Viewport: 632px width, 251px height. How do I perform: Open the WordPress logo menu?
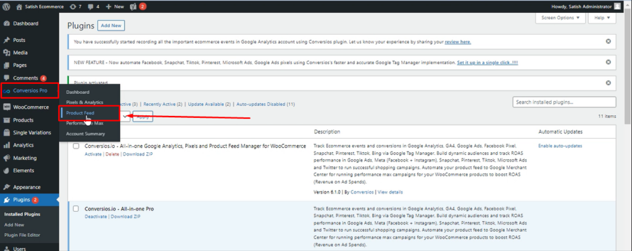(6, 6)
